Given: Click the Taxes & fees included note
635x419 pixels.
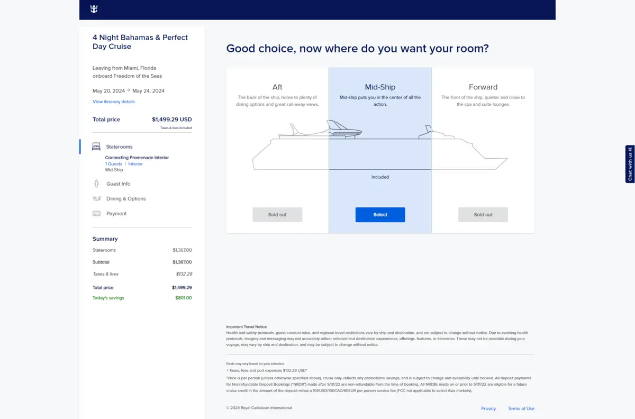Looking at the screenshot, I should (176, 128).
